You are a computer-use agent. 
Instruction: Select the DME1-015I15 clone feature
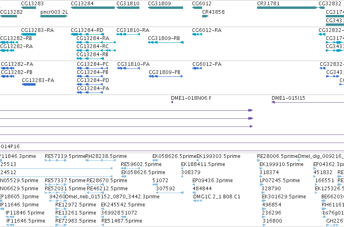click(308, 102)
